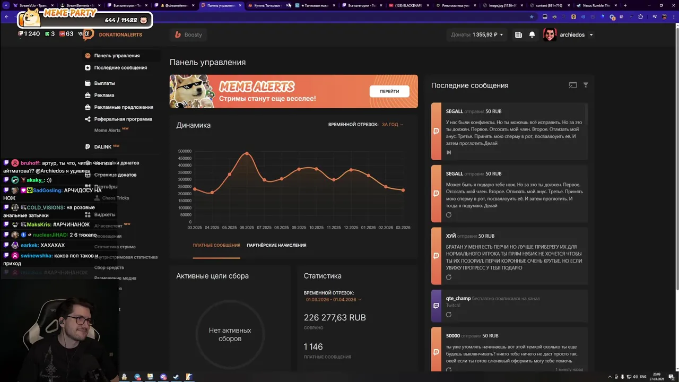Click the taskbar ENG language indicator
The image size is (679, 382).
coord(643,377)
